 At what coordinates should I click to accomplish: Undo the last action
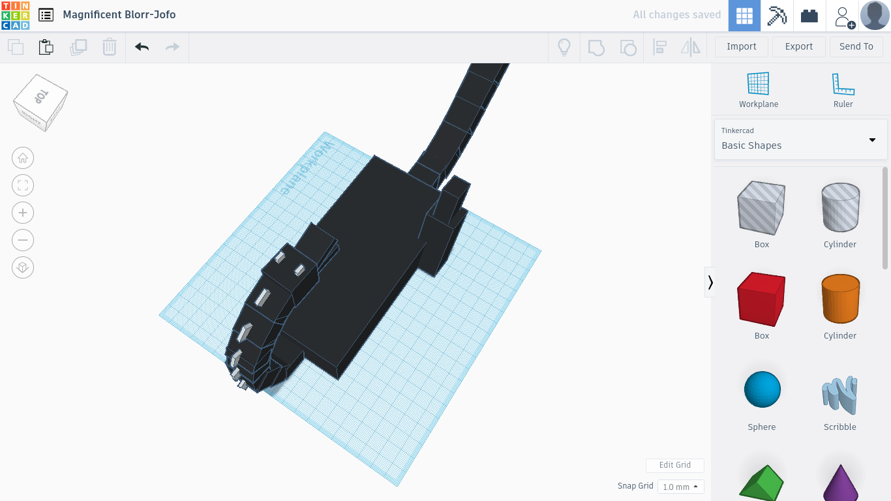142,47
